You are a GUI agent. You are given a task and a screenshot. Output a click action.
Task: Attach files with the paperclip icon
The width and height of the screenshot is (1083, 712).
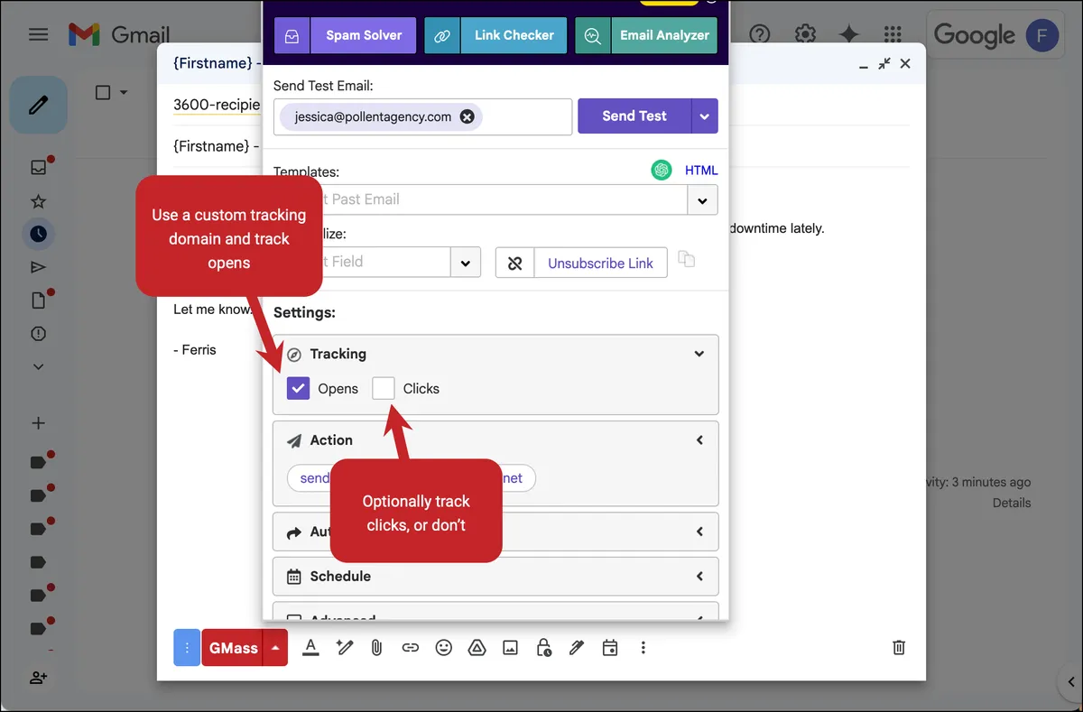point(377,647)
